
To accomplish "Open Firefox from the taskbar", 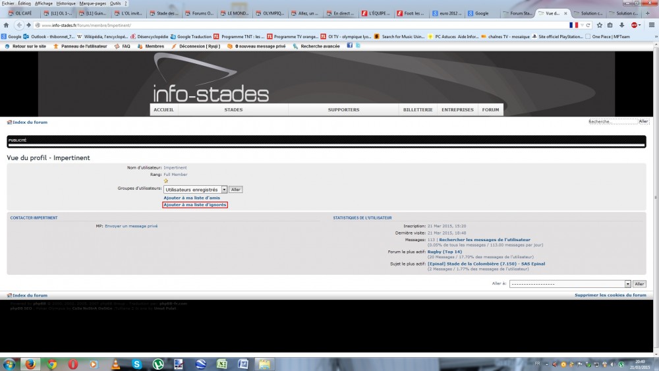I will tap(30, 364).
